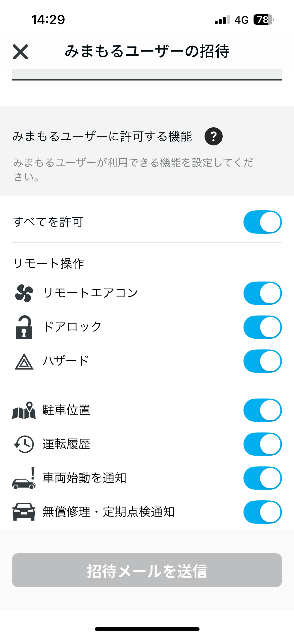Tap the driving history clock icon
This screenshot has width=294, height=637.
(24, 444)
